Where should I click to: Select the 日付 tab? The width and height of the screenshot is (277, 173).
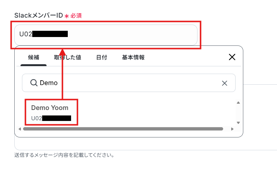click(101, 58)
